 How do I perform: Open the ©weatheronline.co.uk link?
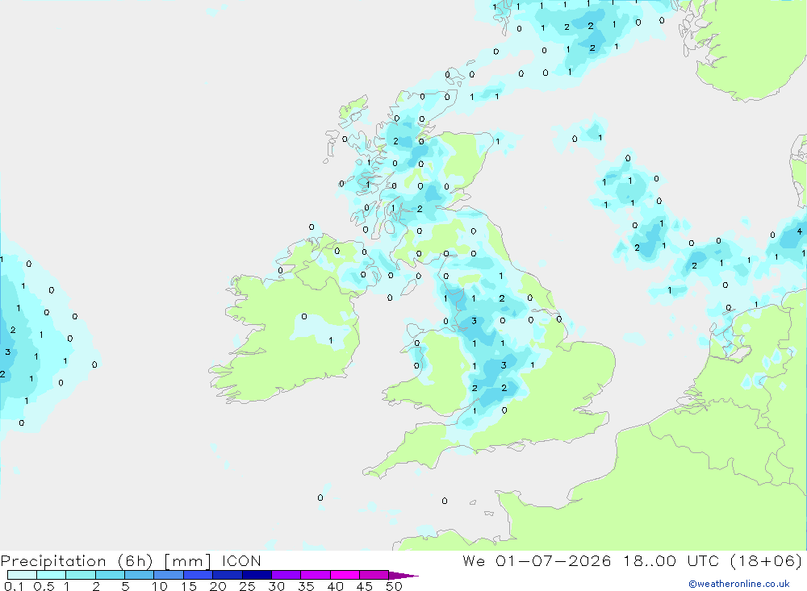click(x=739, y=584)
